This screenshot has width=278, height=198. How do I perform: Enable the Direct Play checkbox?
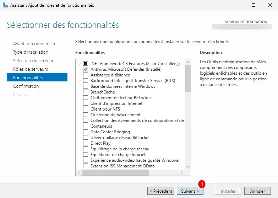[85, 143]
